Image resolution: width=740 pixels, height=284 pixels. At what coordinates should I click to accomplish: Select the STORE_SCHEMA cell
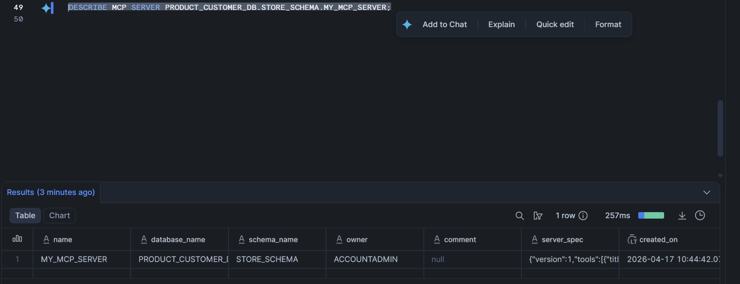(x=277, y=259)
